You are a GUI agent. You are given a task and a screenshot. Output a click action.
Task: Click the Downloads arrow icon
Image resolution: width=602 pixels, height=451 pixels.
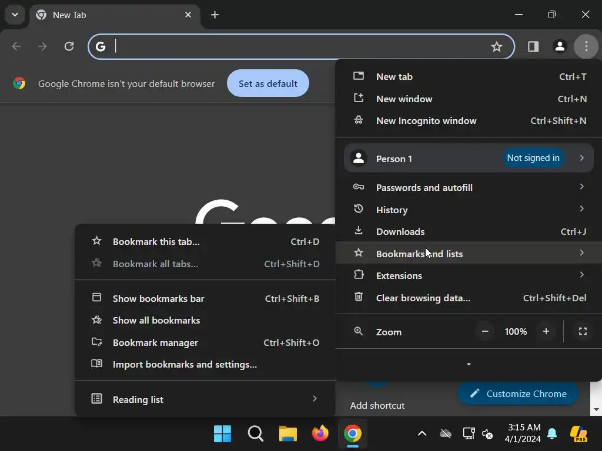click(359, 230)
